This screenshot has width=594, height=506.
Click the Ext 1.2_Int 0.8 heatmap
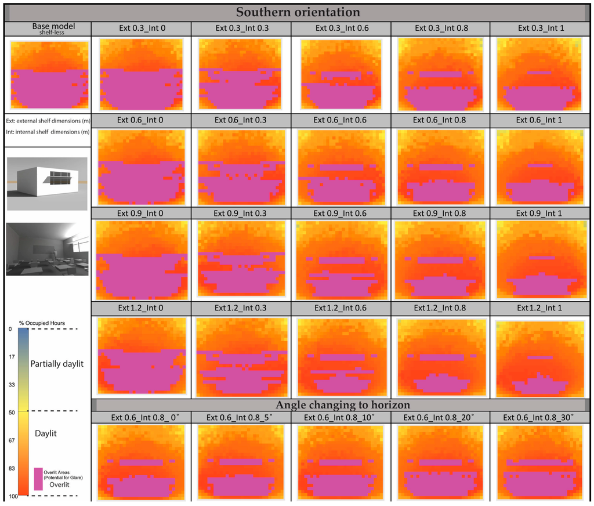(440, 356)
